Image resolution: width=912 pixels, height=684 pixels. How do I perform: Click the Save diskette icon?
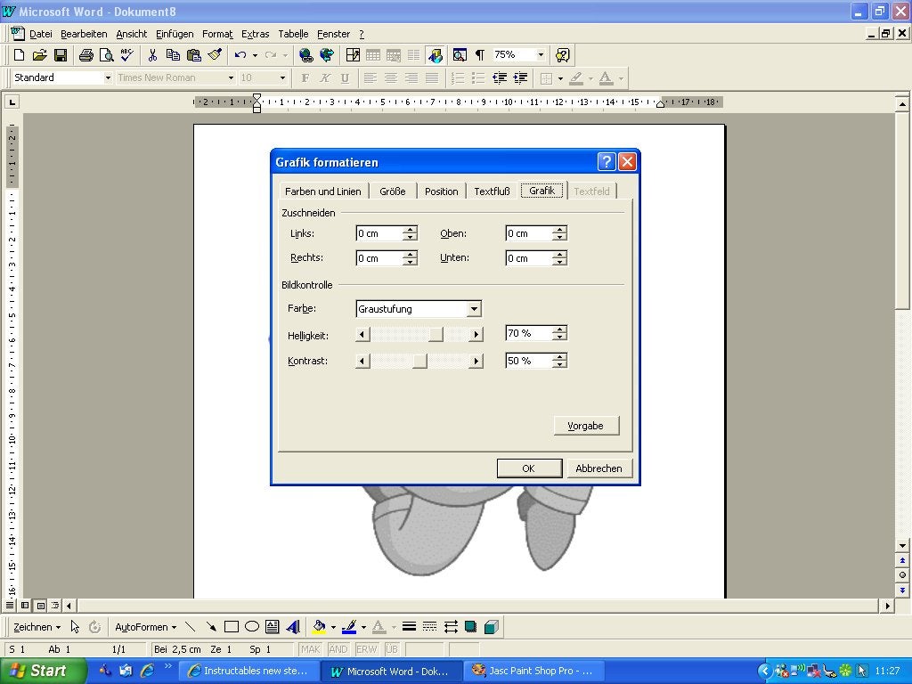[61, 55]
